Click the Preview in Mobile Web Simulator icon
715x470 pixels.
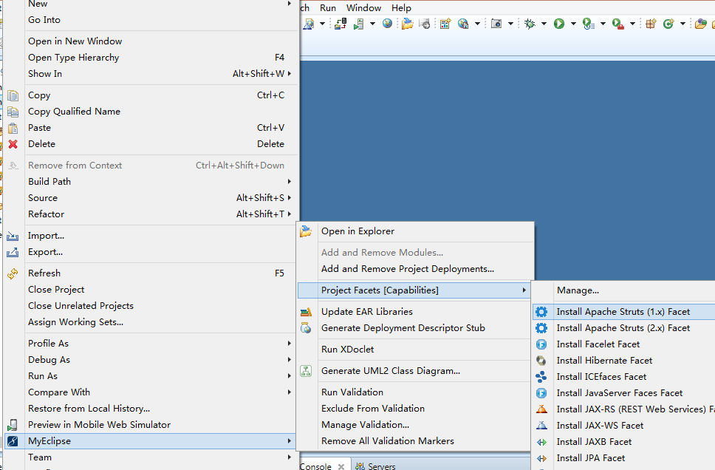tap(13, 425)
